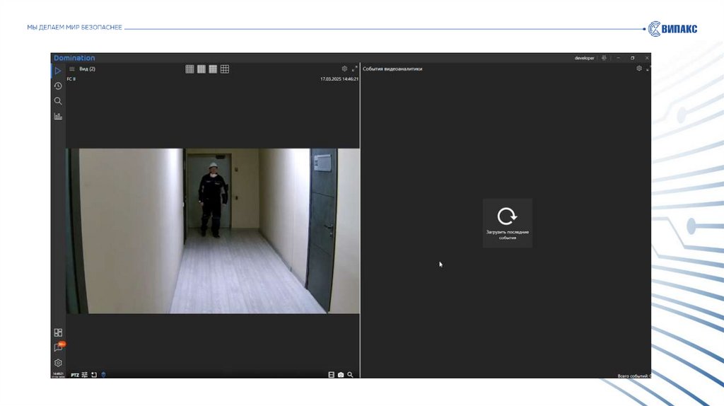Open the hamburger menu next to Вид (2)

pyautogui.click(x=71, y=69)
